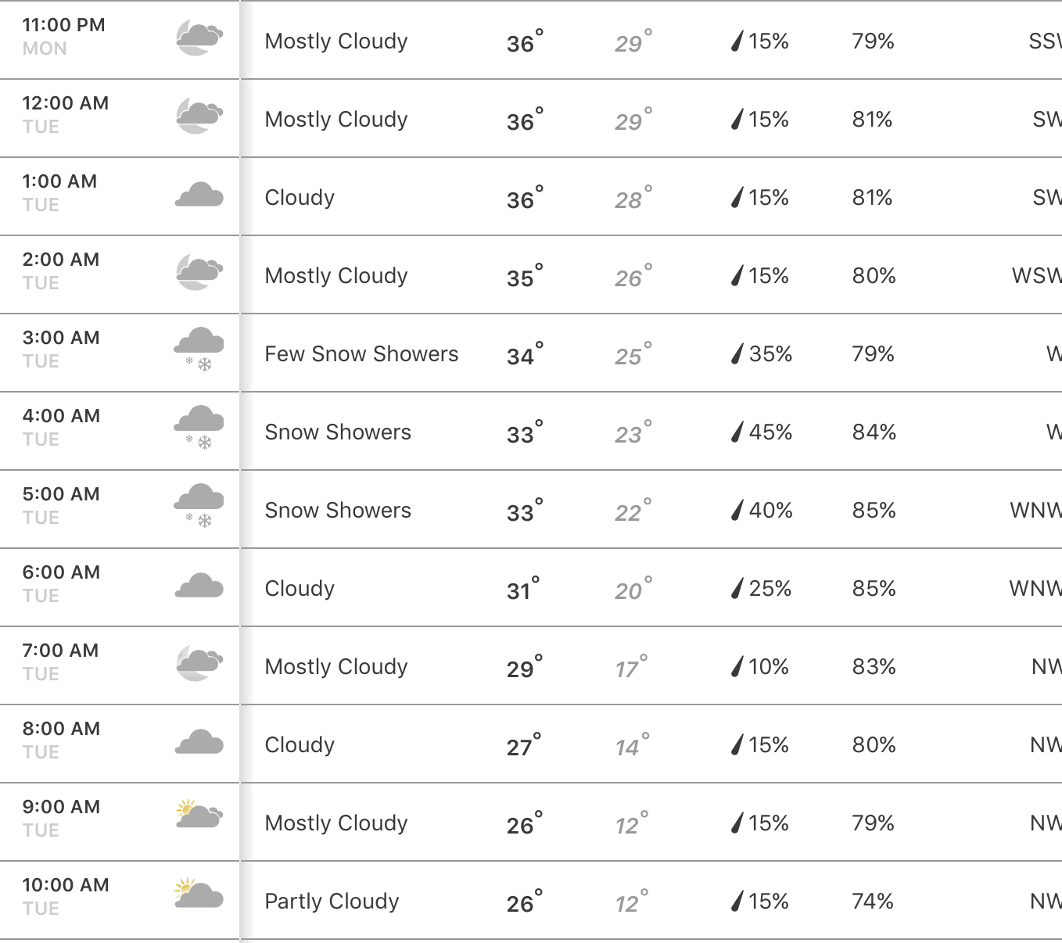This screenshot has height=943, width=1062.
Task: Click the 14° feels-like value at 8:00 AM
Action: [632, 745]
